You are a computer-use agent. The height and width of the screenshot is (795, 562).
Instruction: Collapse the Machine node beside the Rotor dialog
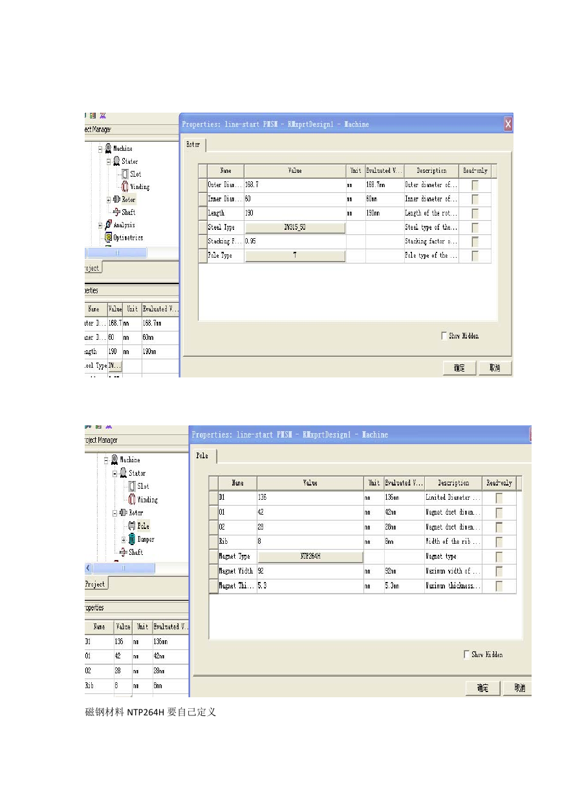click(x=100, y=148)
